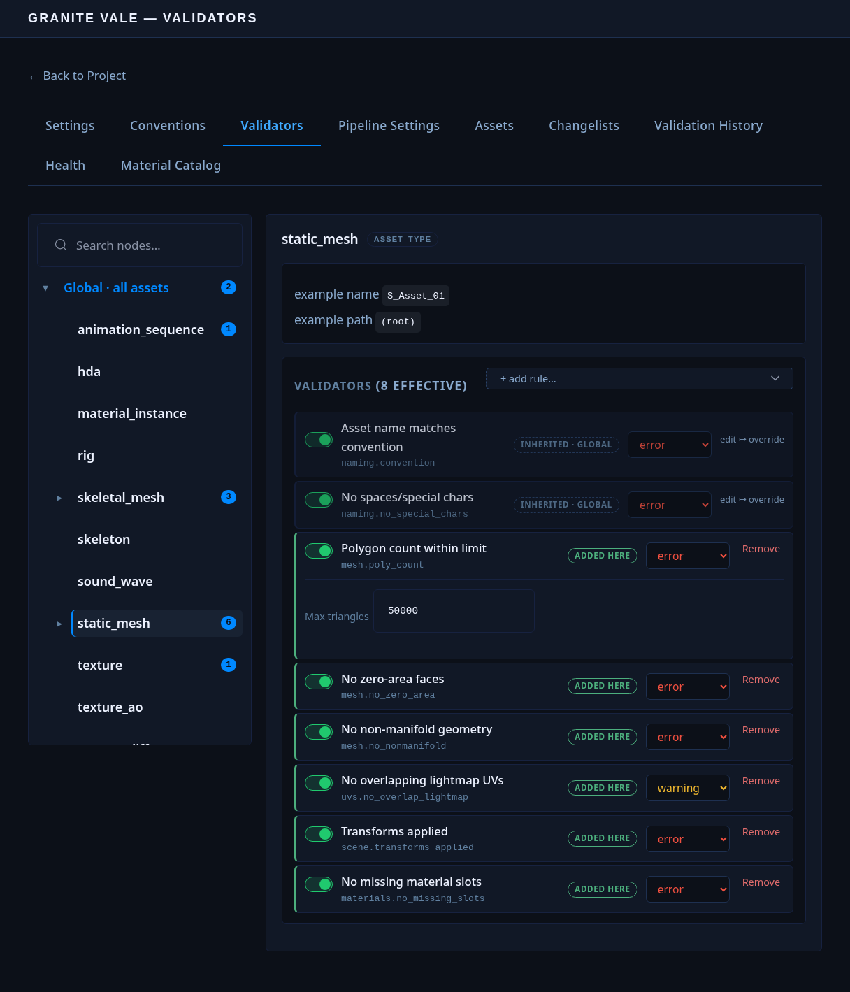This screenshot has height=992, width=850.
Task: Open severity dropdown for Transforms applied
Action: pyautogui.click(x=688, y=839)
